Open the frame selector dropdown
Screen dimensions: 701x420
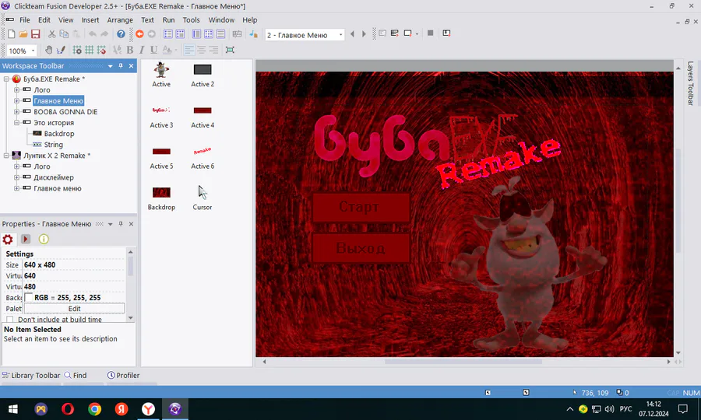pos(340,35)
